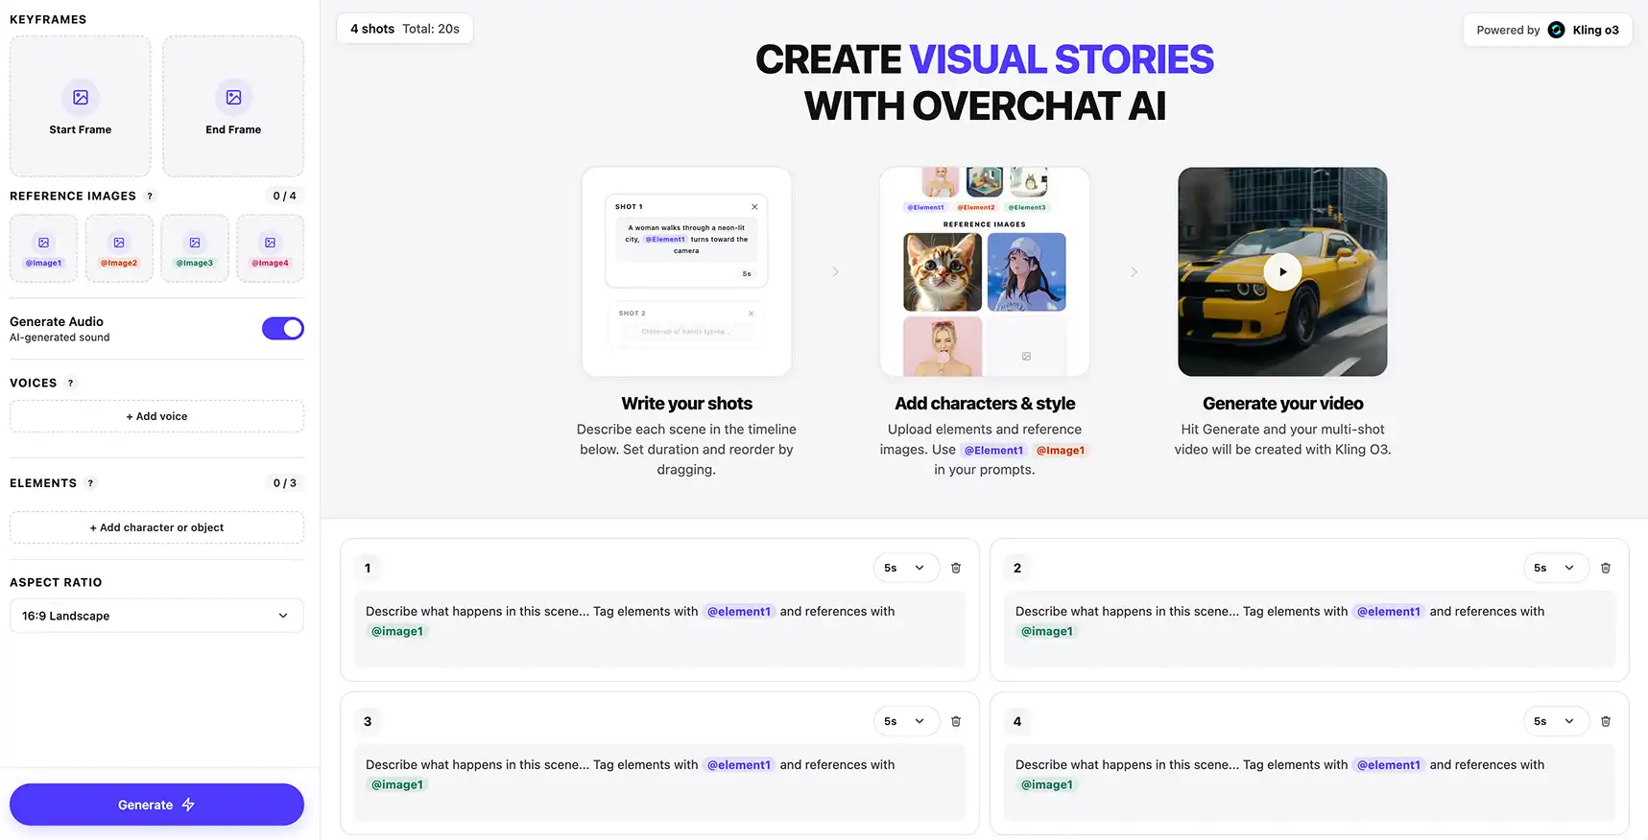
Task: Delete shot 3 with trash icon
Action: click(x=956, y=721)
